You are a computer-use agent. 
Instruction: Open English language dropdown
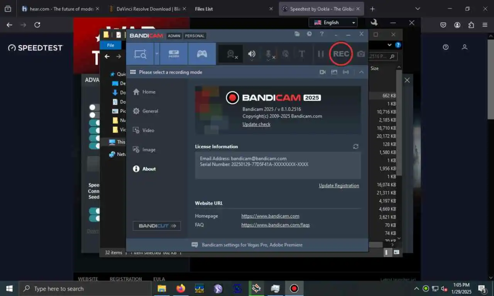pos(333,22)
